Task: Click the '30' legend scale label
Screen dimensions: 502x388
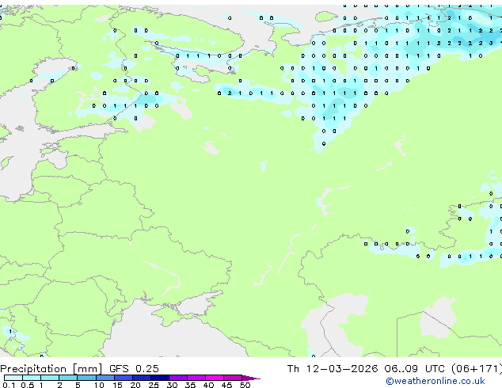Action: (172, 385)
